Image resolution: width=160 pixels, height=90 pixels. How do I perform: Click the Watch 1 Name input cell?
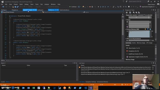[14, 67]
